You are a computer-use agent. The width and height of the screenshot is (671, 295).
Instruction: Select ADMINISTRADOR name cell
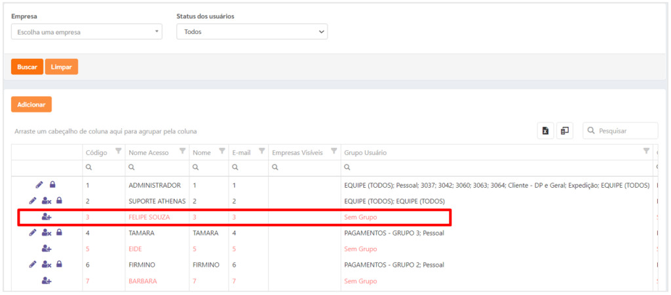click(x=155, y=185)
